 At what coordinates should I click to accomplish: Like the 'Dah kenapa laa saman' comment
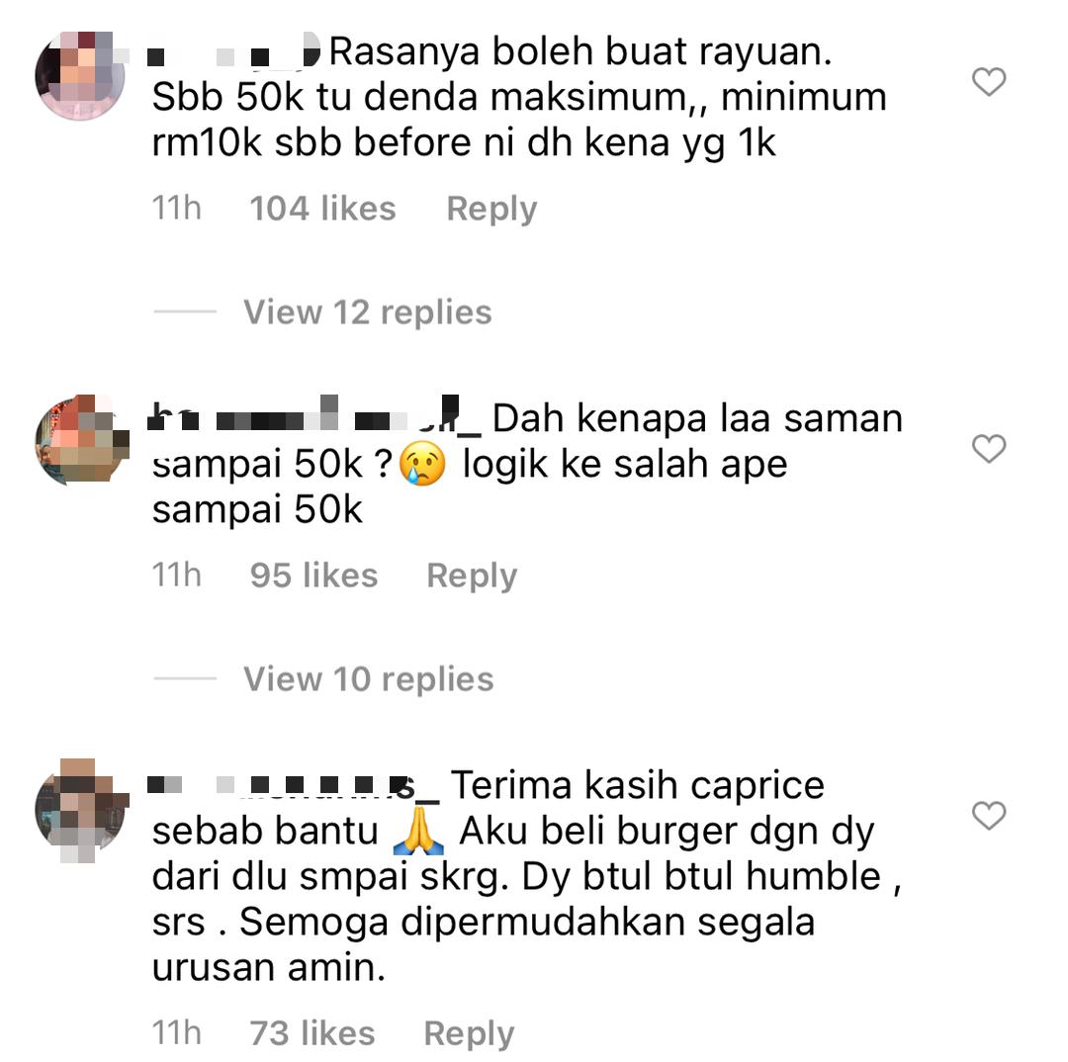pyautogui.click(x=988, y=448)
